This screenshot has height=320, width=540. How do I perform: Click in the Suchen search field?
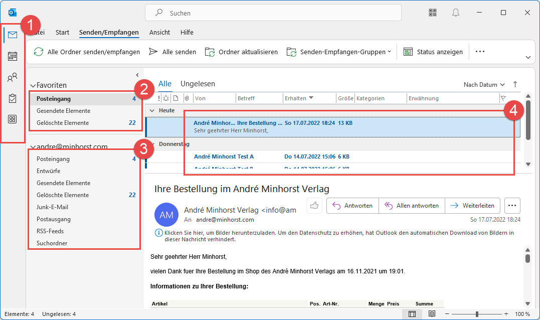[273, 13]
